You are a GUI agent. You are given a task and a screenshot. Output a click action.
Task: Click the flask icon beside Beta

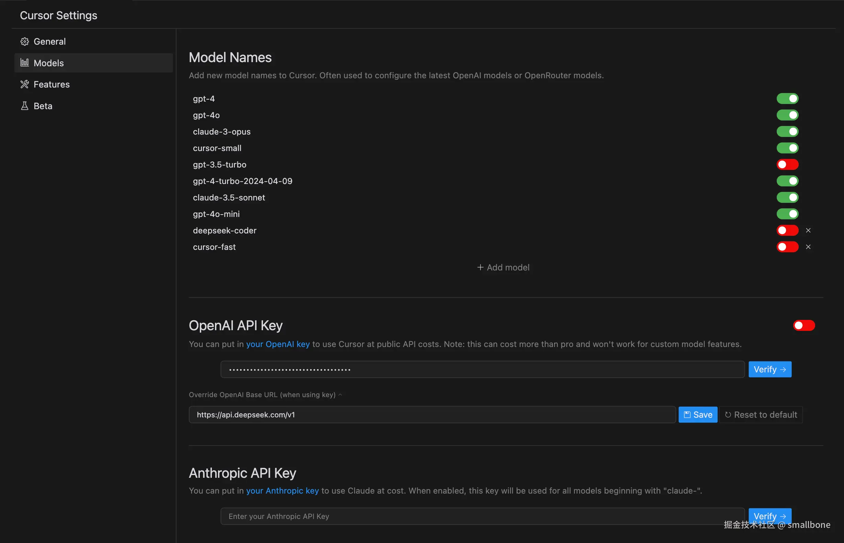point(25,106)
